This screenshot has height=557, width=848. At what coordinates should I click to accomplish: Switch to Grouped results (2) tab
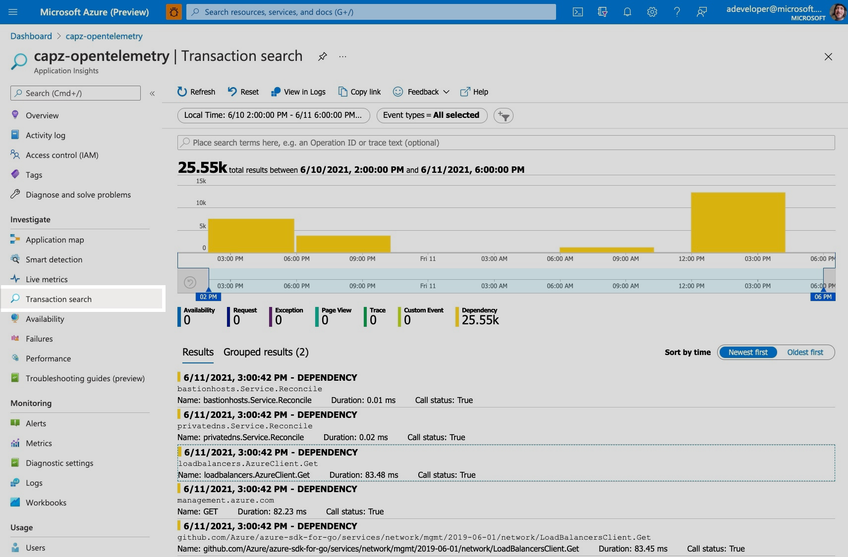(x=266, y=352)
